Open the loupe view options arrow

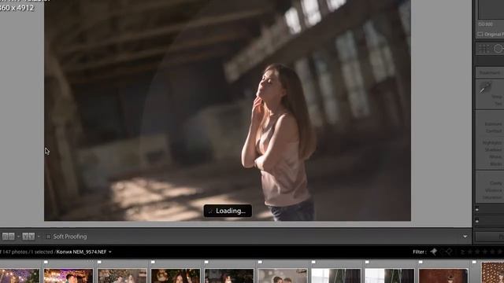pyautogui.click(x=18, y=237)
